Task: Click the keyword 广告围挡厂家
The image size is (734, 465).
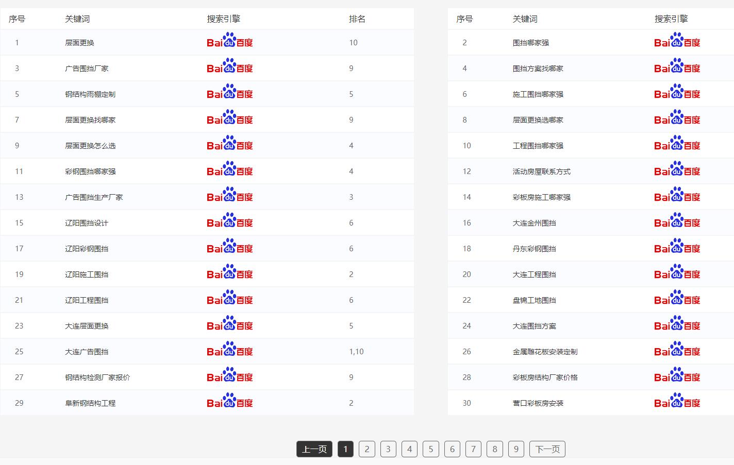Action: coord(87,68)
